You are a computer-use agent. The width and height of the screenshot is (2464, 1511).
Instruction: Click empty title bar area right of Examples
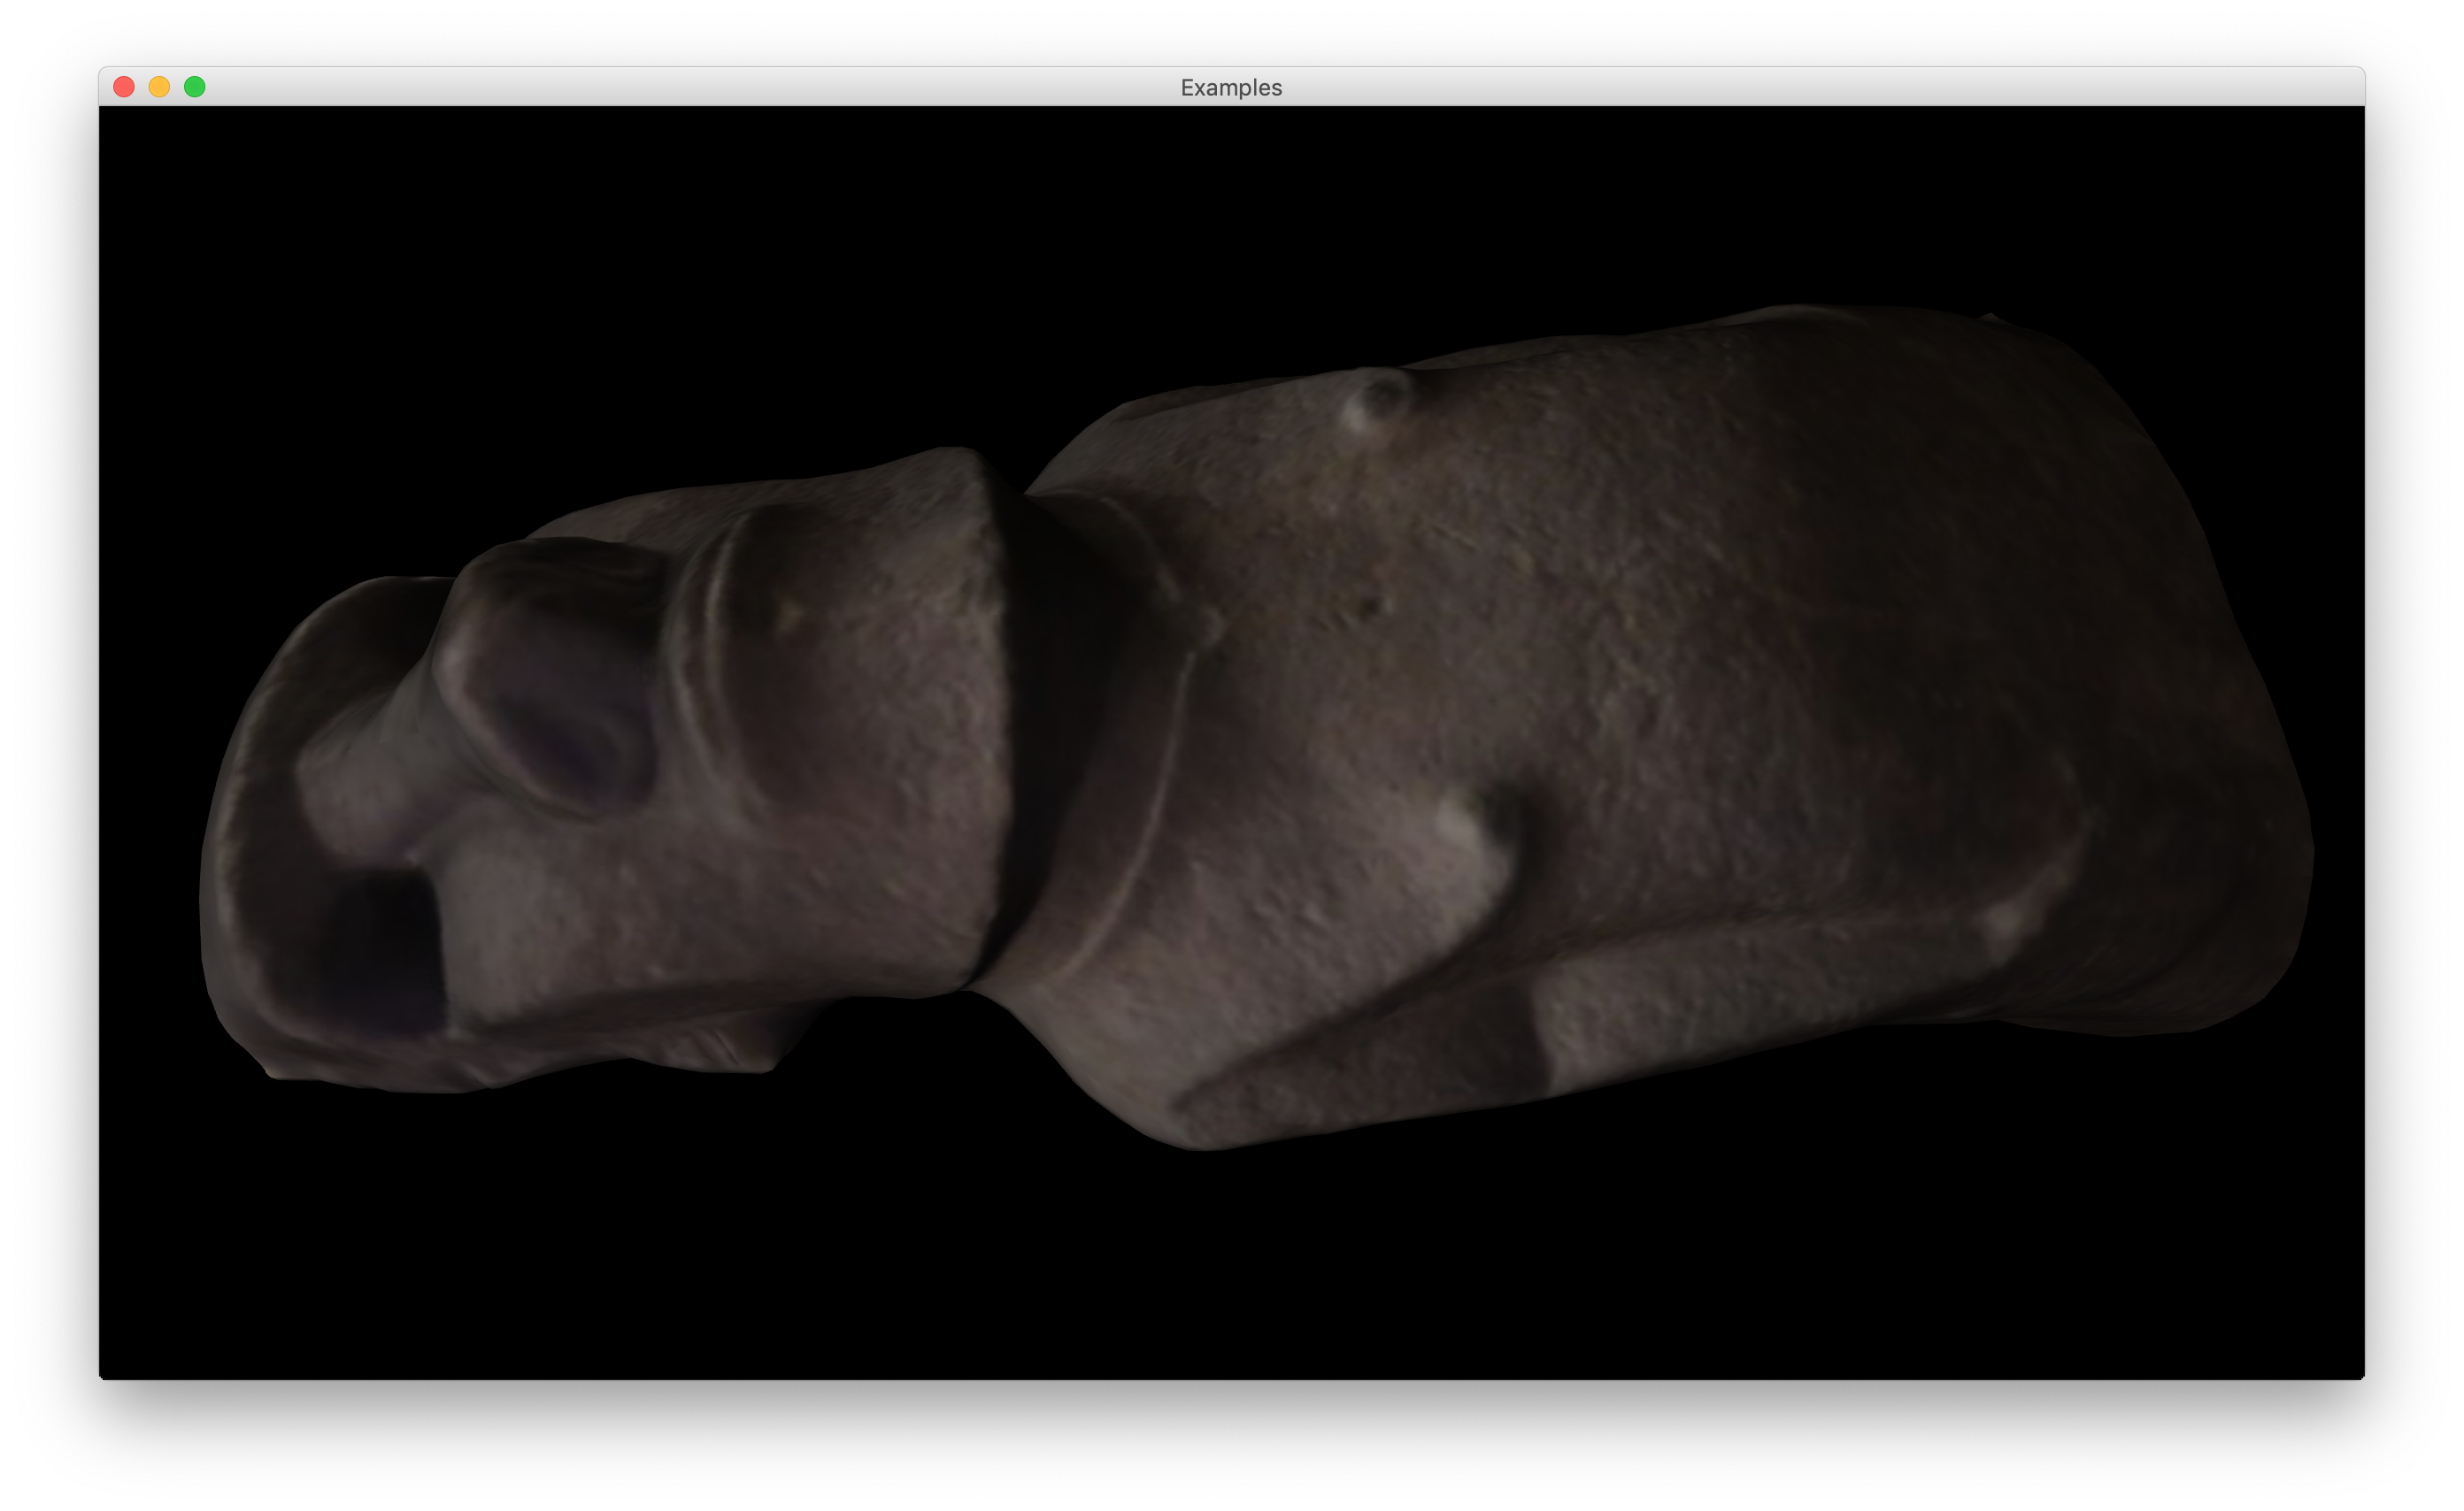click(x=1800, y=87)
